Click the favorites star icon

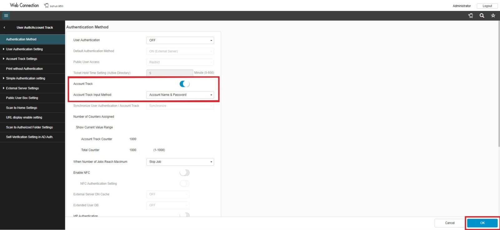tap(493, 16)
